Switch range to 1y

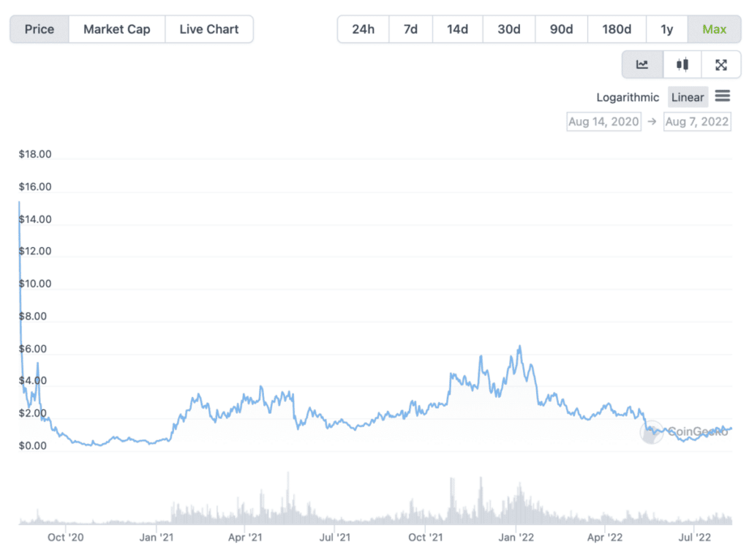(x=666, y=29)
